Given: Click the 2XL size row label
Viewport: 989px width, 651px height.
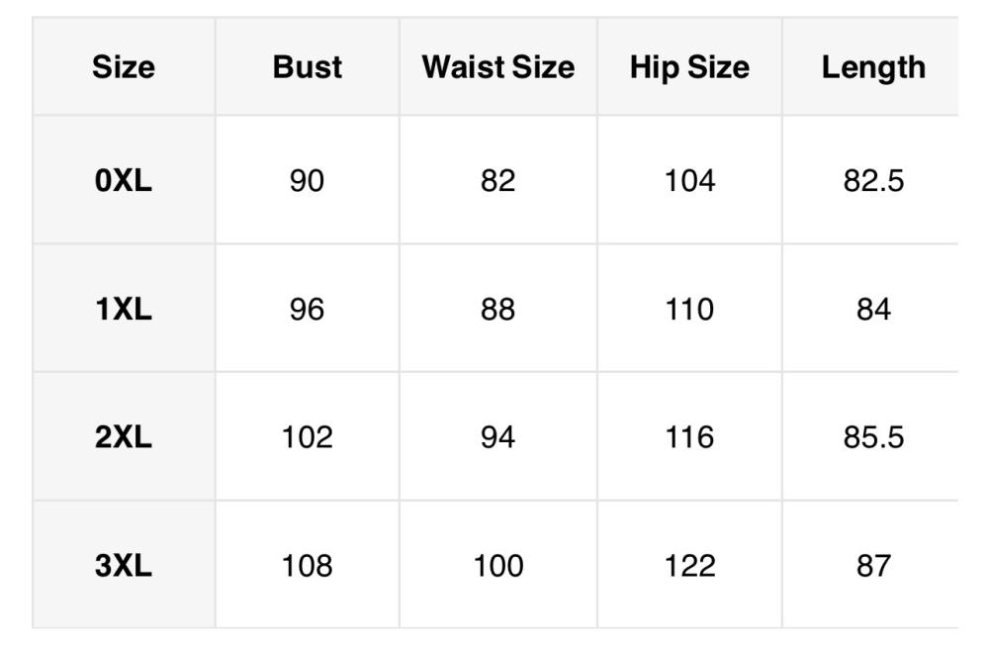Looking at the screenshot, I should [124, 436].
